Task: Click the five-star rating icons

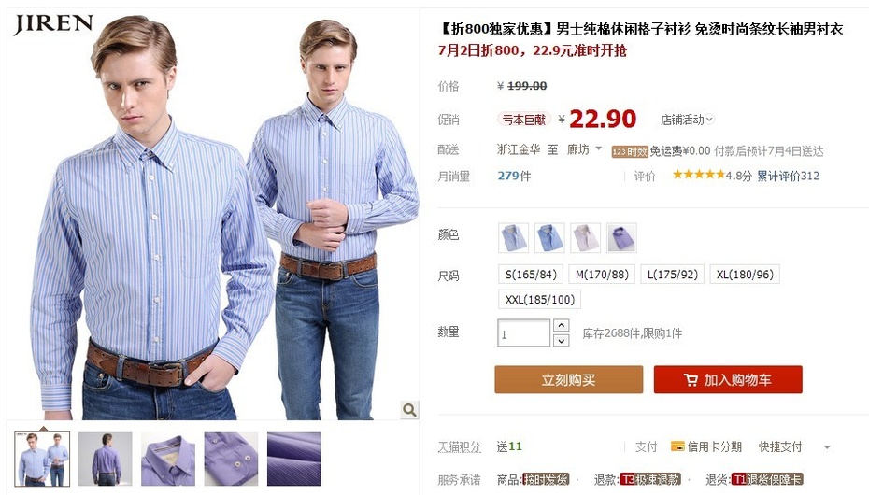Action: tap(698, 175)
